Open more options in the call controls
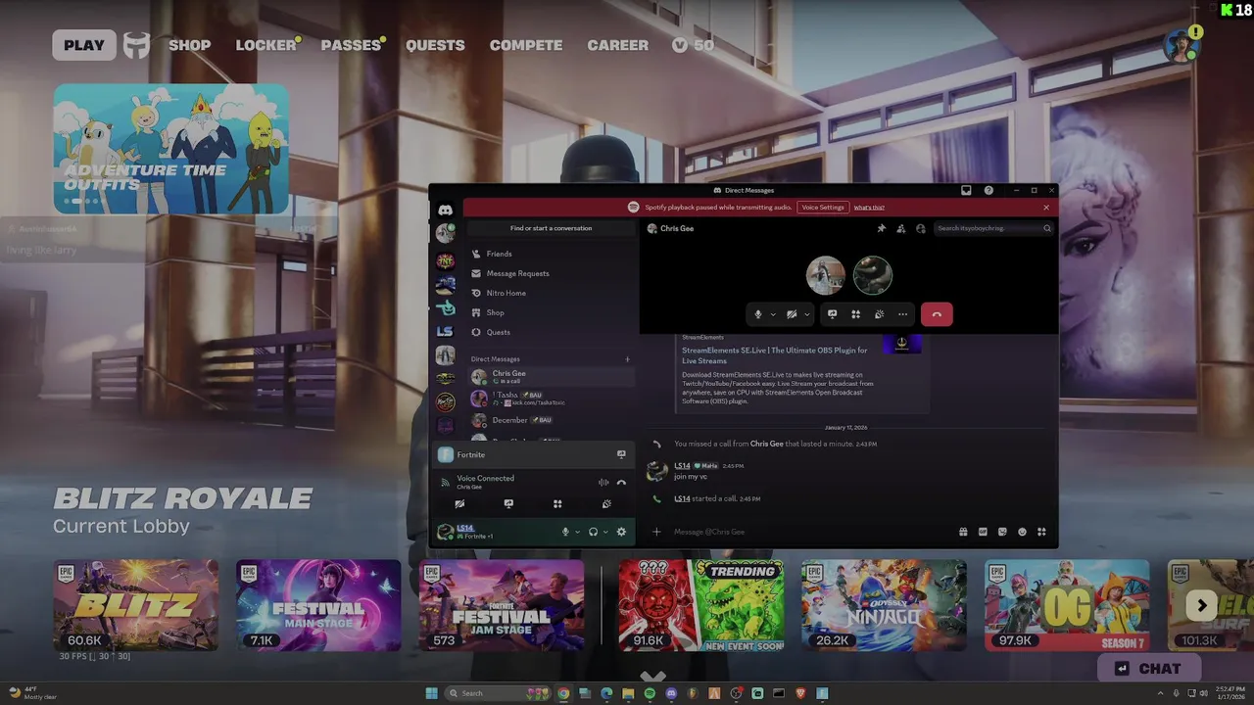 (x=902, y=314)
